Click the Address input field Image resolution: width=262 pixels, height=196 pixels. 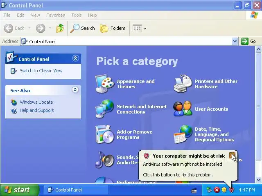coord(129,41)
